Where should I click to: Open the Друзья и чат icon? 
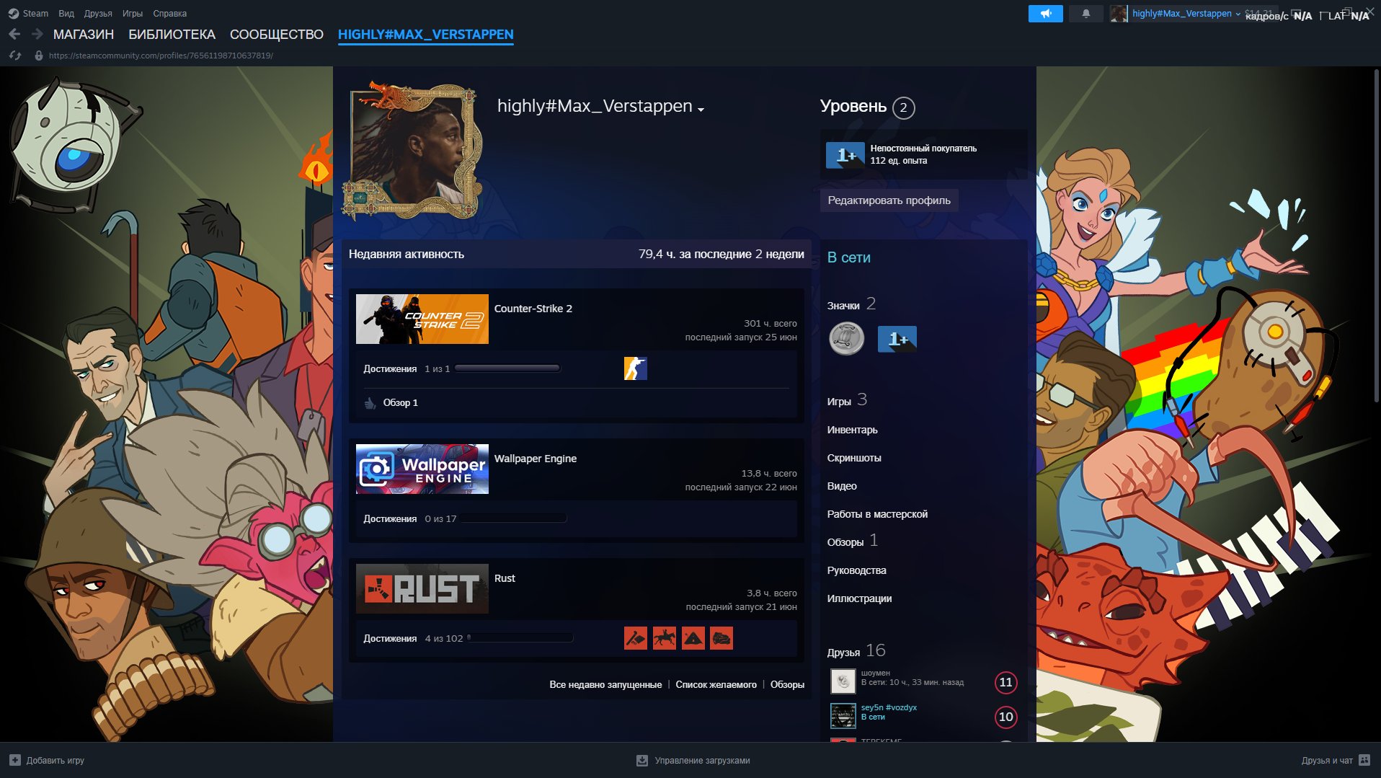click(1364, 760)
